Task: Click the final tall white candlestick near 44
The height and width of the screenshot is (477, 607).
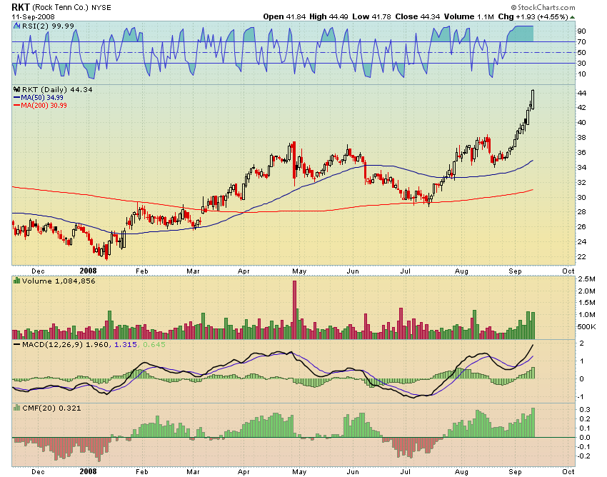Action: click(533, 99)
